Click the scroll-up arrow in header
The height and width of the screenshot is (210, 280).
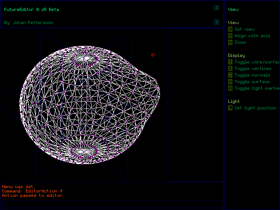(x=216, y=7)
